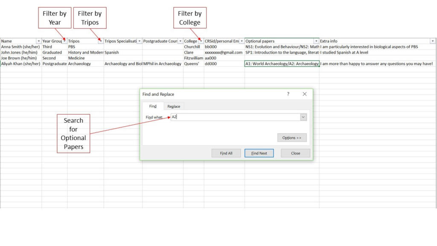Open the Year Group filter arrow
The width and height of the screenshot is (437, 246).
coord(64,41)
